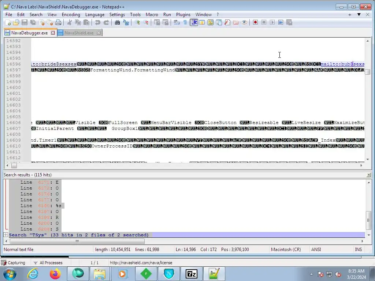Open the Search menu
The width and height of the screenshot is (375, 281).
click(36, 15)
